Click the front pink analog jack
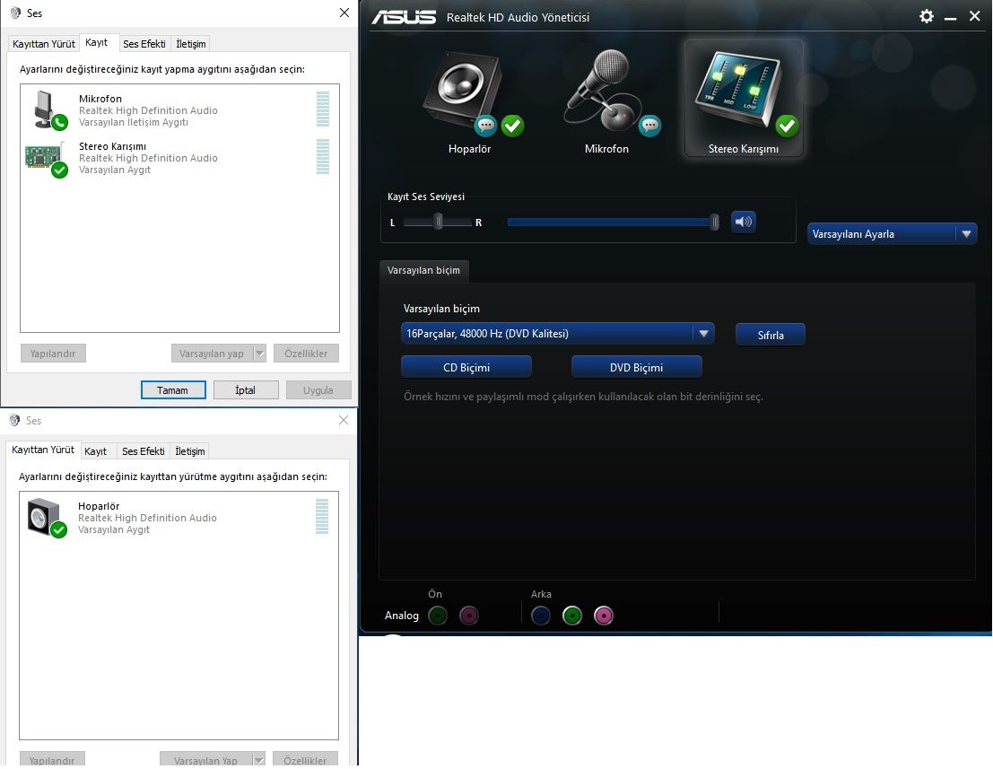 pyautogui.click(x=468, y=615)
